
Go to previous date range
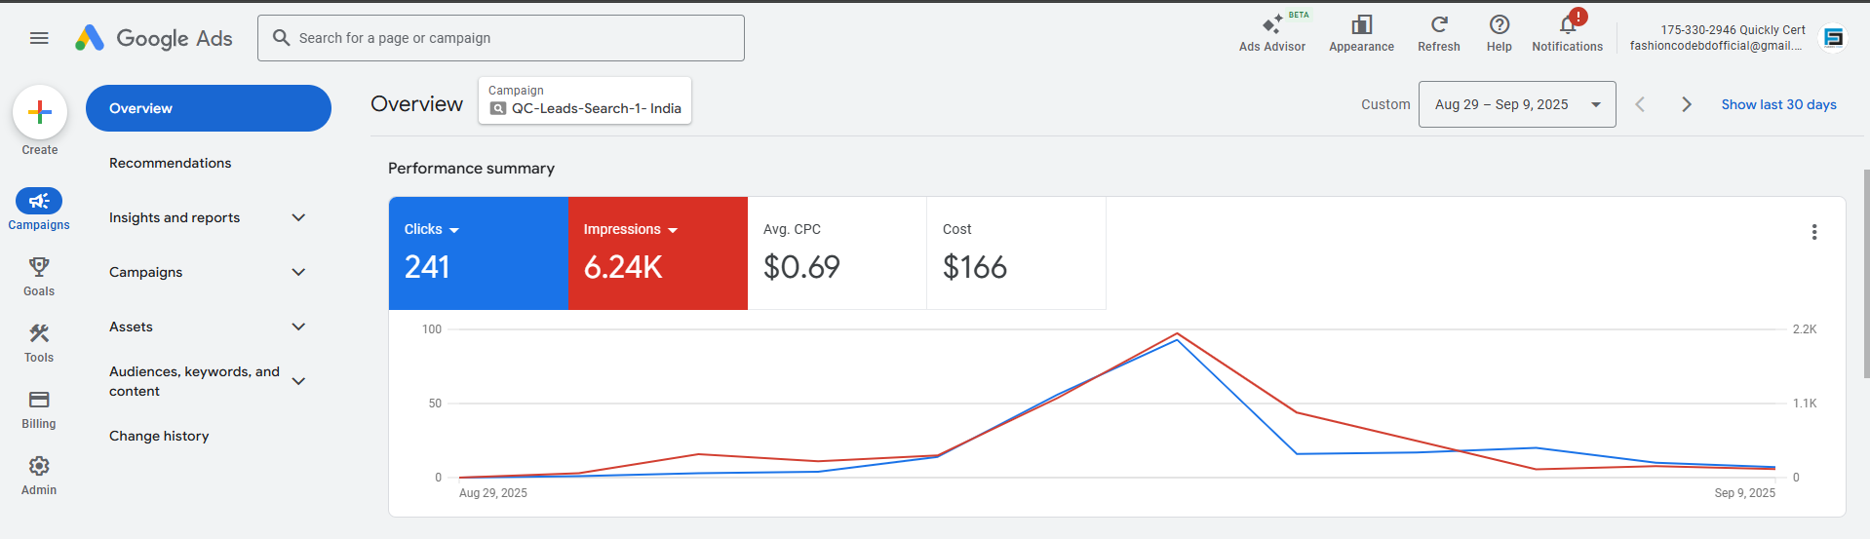pos(1640,104)
